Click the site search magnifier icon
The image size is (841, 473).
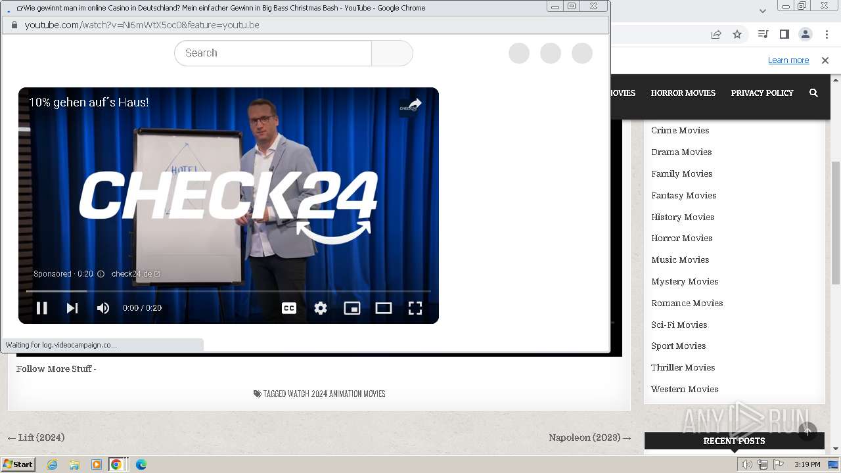pos(813,93)
